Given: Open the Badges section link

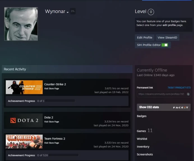Looking at the screenshot, I should click(x=142, y=116).
